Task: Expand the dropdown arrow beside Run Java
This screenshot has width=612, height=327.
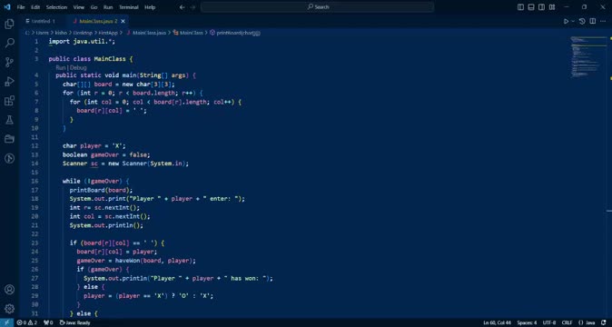Action: point(573,22)
